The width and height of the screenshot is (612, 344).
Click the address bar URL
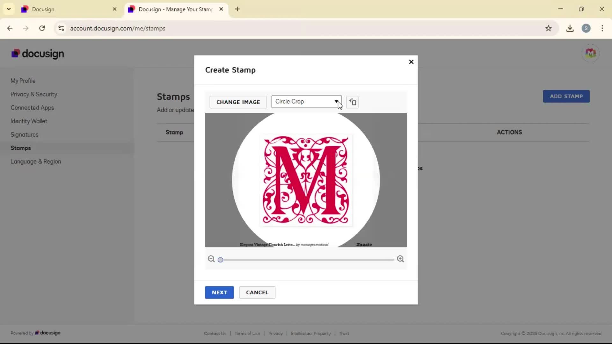click(118, 28)
